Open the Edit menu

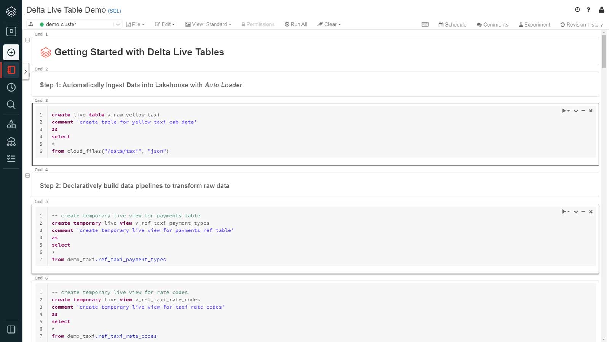coord(165,24)
